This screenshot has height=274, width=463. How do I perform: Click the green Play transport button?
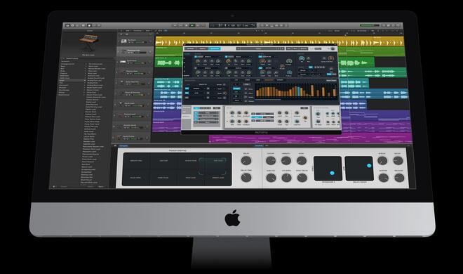(x=192, y=26)
